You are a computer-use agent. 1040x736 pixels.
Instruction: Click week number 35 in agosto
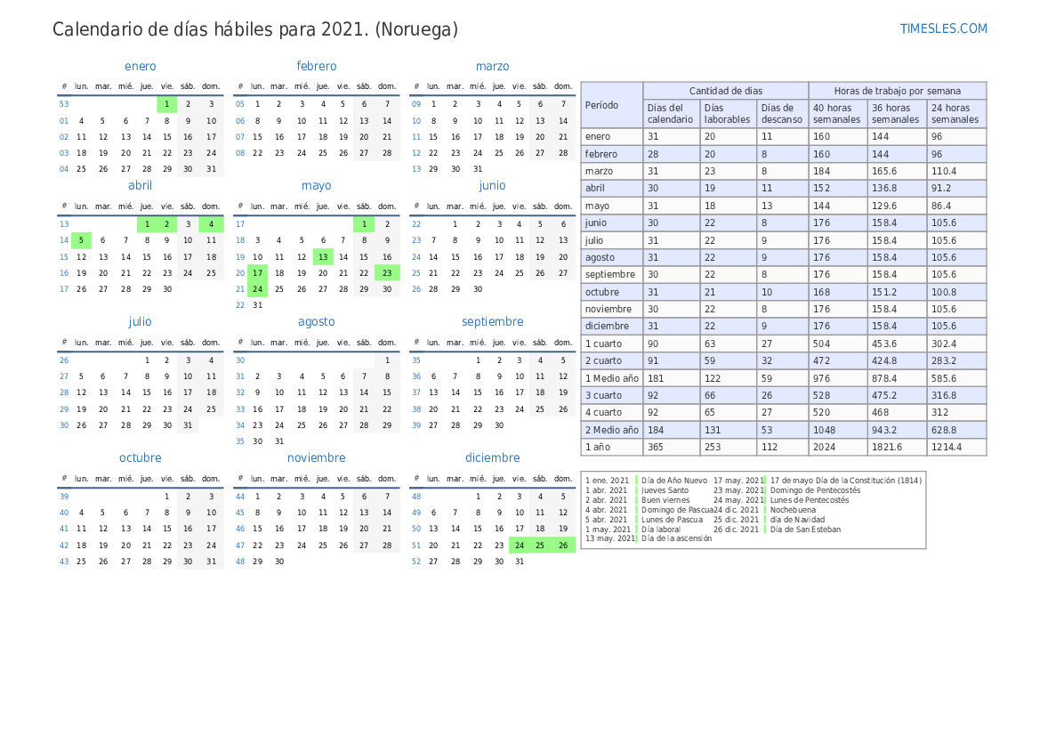pyautogui.click(x=240, y=441)
